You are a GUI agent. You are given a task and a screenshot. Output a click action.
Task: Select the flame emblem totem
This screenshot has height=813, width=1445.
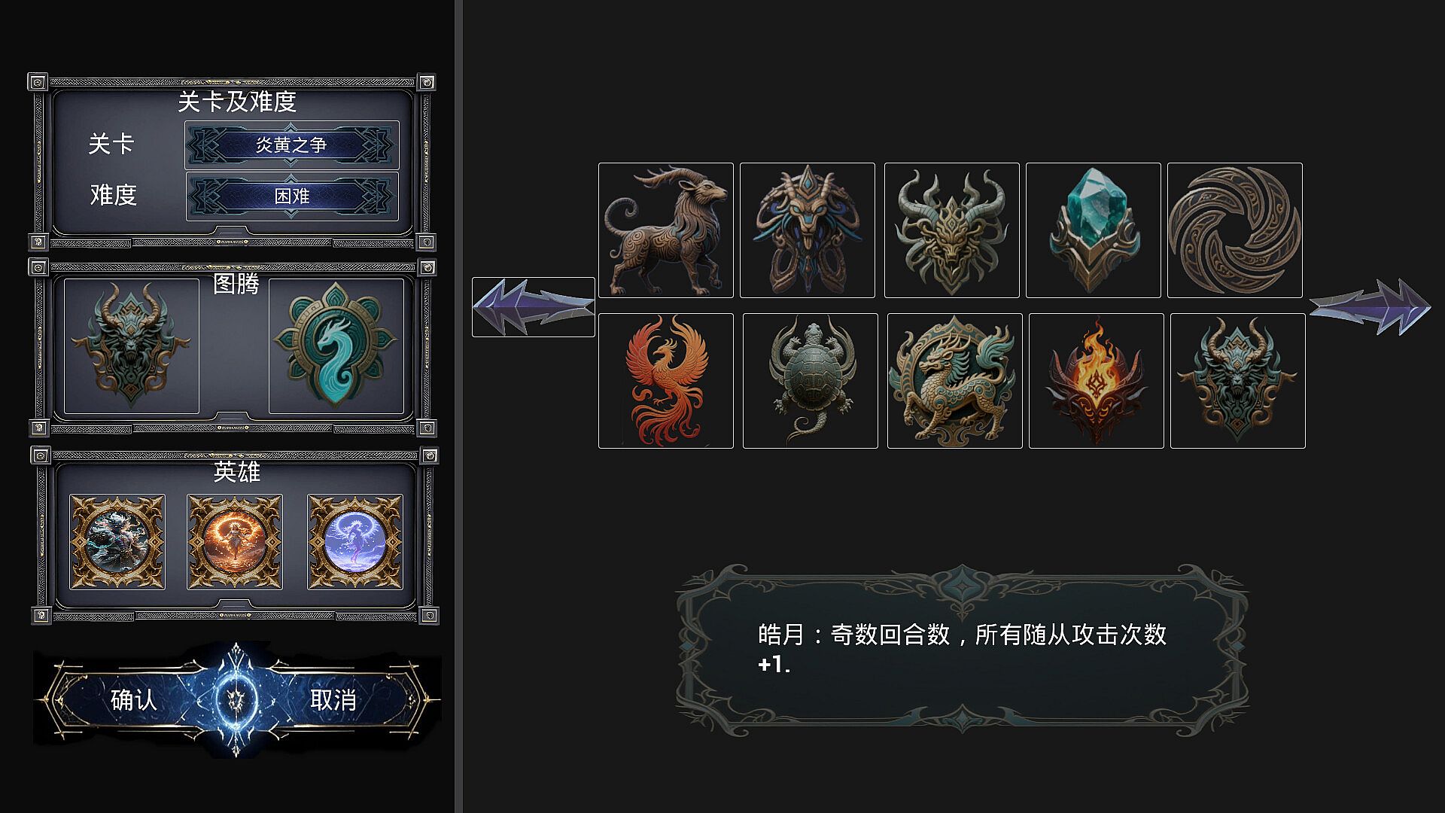pyautogui.click(x=1097, y=381)
